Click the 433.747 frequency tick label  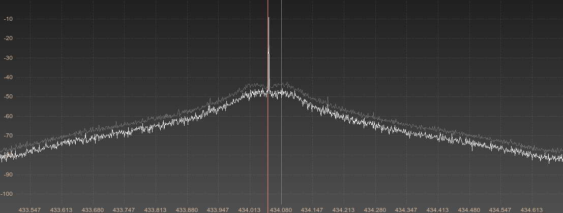coord(124,209)
